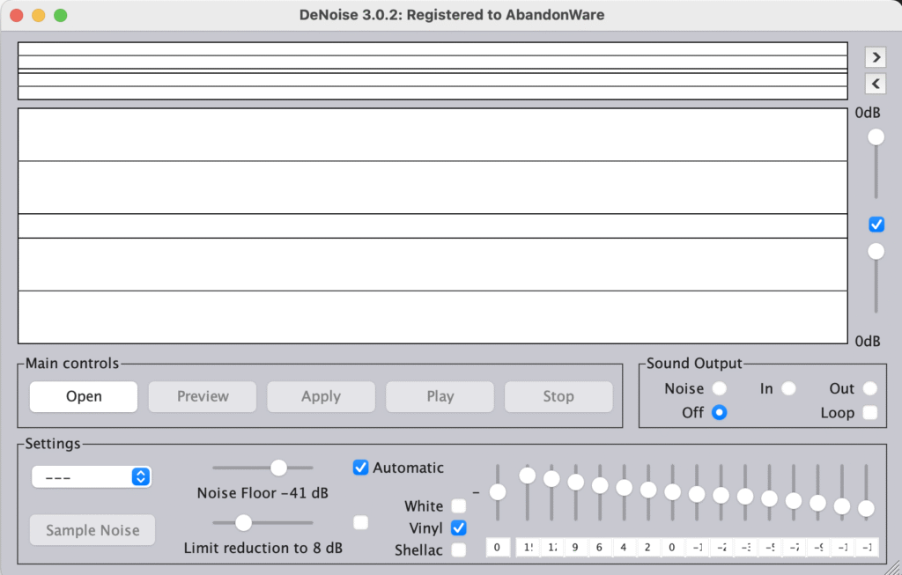The image size is (902, 575).
Task: Click inside the large waveform display area
Action: pyautogui.click(x=433, y=226)
